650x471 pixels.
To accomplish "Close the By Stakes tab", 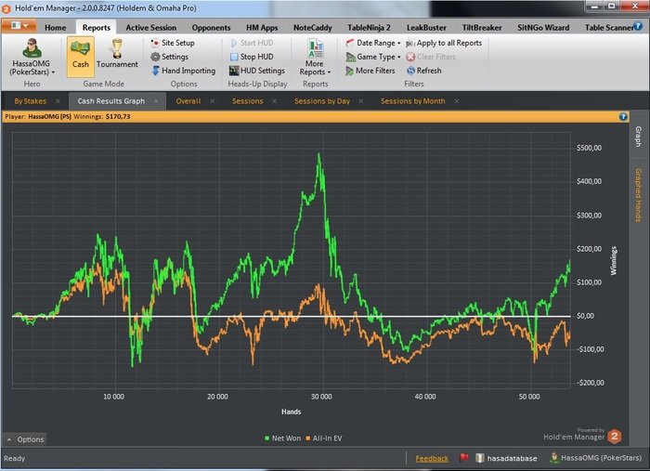I will [x=58, y=100].
